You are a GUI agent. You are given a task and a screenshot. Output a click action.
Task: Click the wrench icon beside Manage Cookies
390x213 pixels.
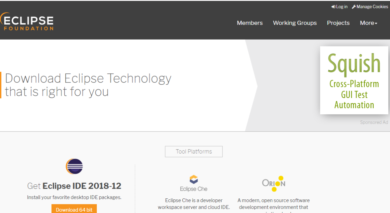click(x=354, y=7)
